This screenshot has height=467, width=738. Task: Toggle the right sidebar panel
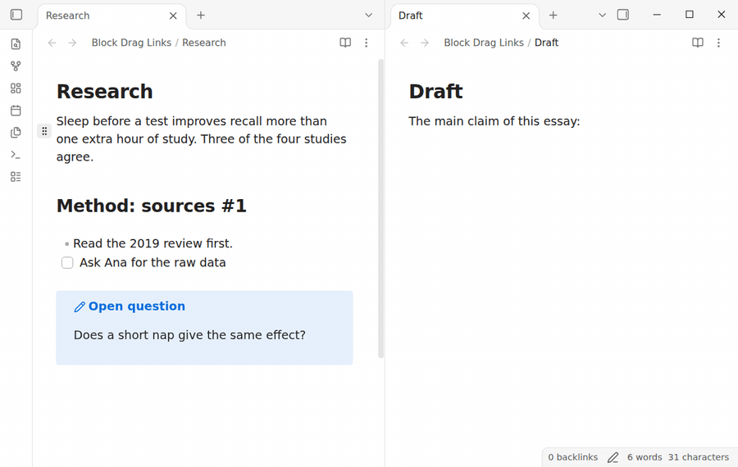coord(622,15)
